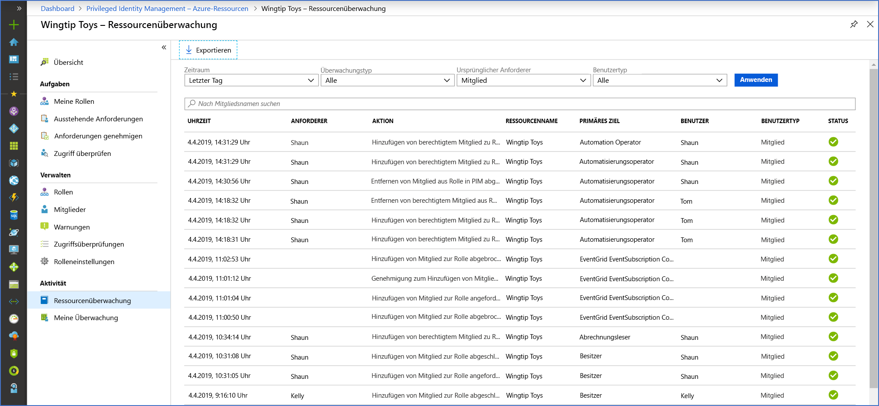879x406 pixels.
Task: Open the Cosmos DB planet icon
Action: point(14,232)
